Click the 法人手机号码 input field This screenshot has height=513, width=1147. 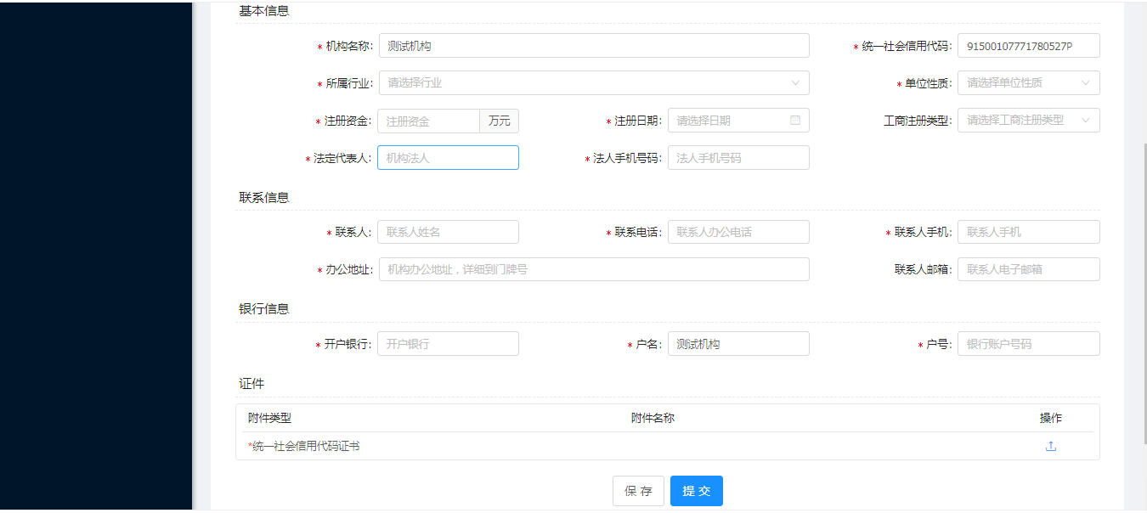pyautogui.click(x=737, y=157)
